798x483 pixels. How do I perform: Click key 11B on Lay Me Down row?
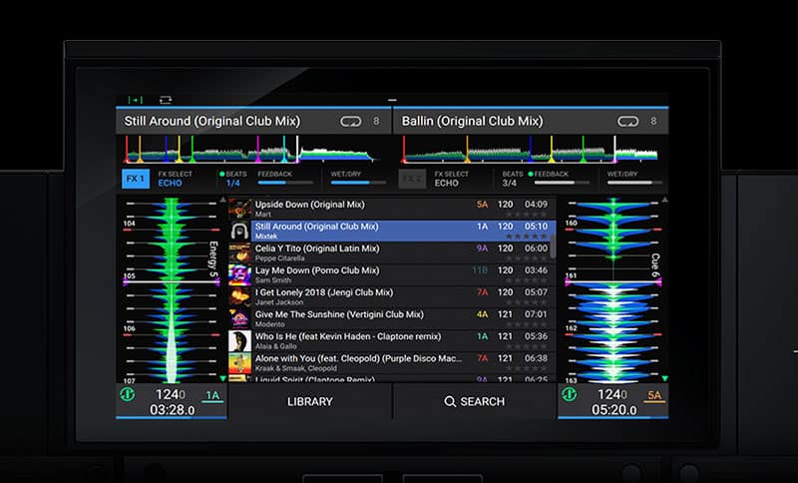(x=480, y=270)
